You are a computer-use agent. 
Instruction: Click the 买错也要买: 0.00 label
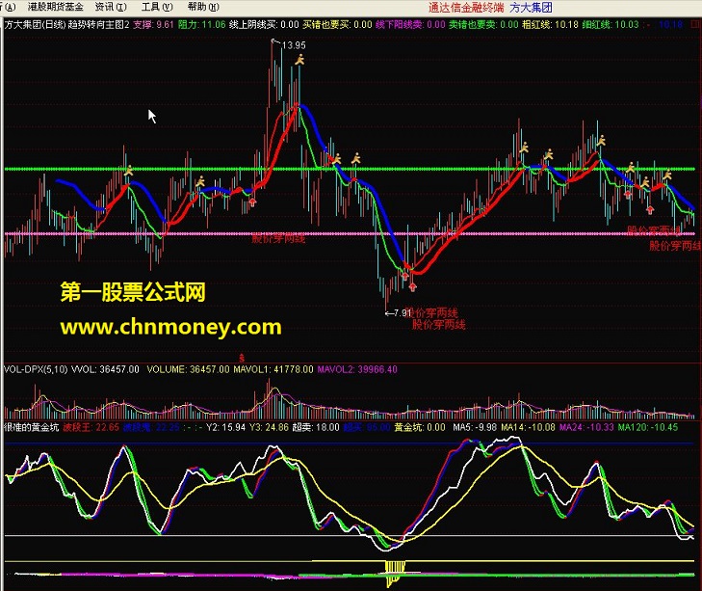[x=337, y=25]
